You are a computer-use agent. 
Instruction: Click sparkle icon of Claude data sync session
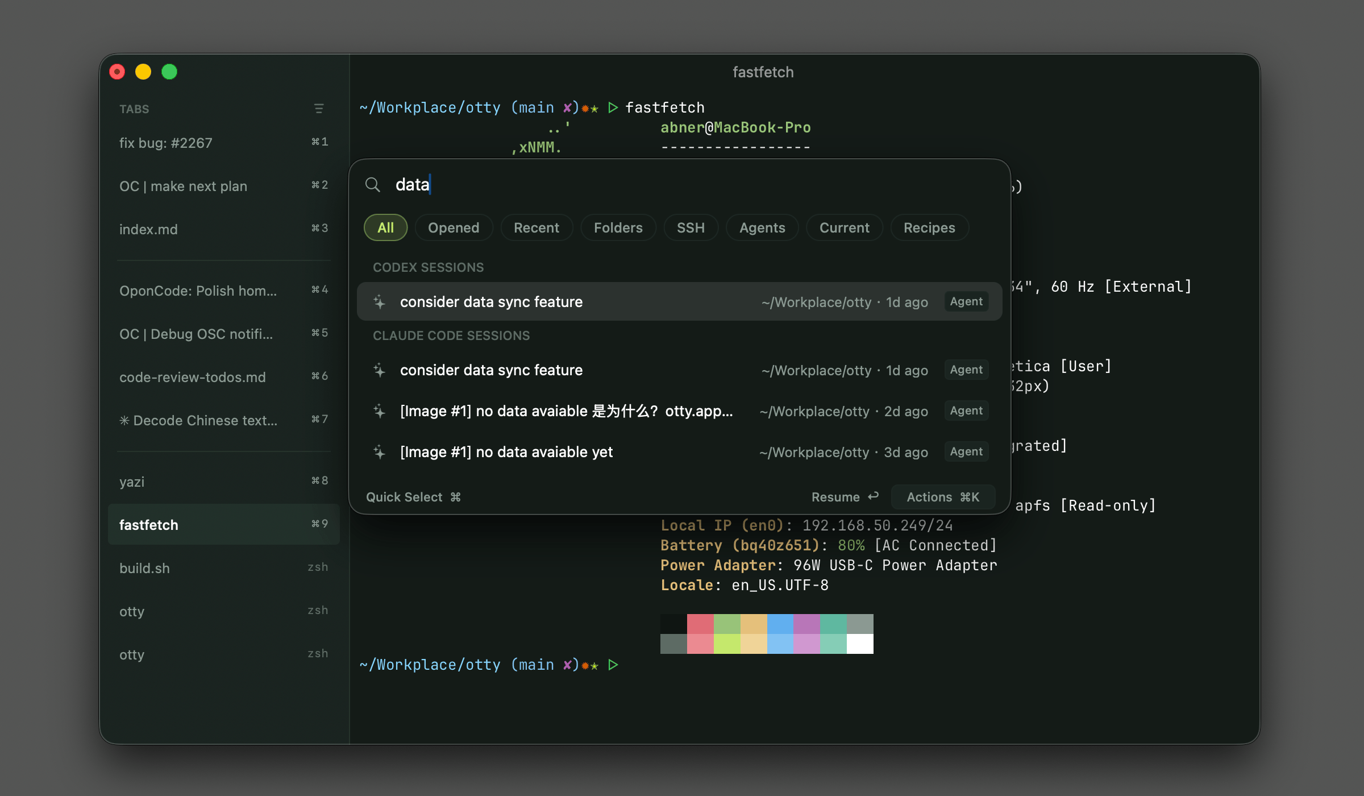[380, 370]
